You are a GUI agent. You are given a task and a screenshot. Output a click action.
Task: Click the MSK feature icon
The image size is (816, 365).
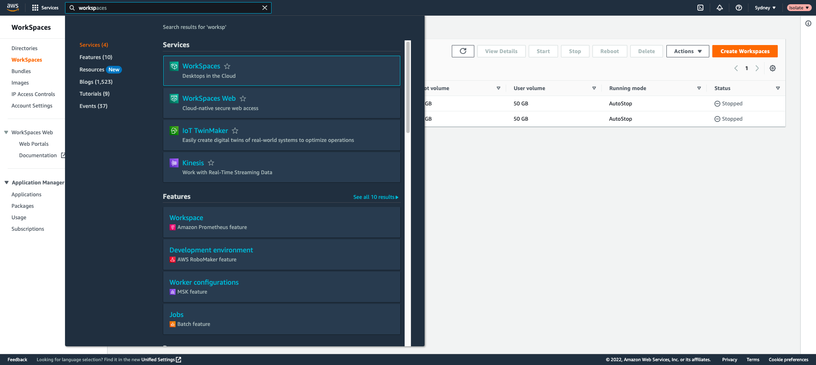point(173,292)
